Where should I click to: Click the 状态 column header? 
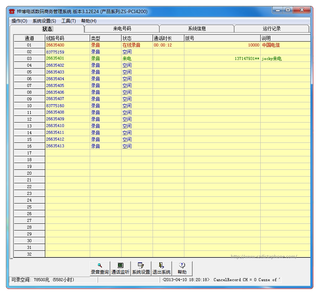pyautogui.click(x=137, y=38)
